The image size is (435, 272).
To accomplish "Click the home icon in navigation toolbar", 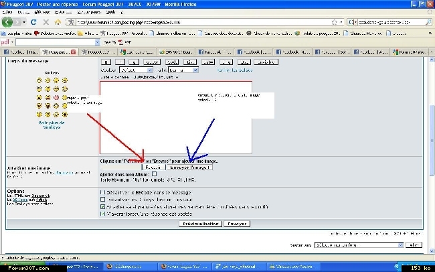I will [x=58, y=22].
